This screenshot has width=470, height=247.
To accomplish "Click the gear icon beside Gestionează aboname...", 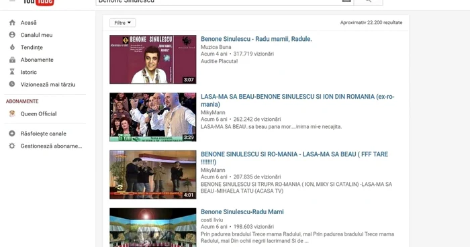I will coord(12,146).
